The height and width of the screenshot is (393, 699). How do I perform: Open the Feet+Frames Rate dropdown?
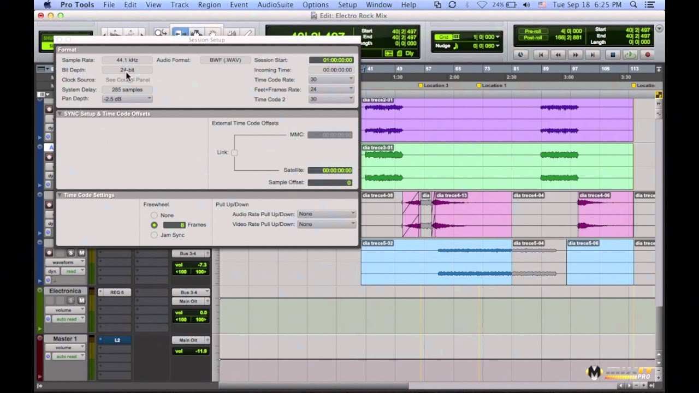pos(331,89)
